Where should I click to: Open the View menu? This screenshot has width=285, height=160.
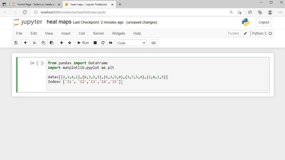[49, 33]
